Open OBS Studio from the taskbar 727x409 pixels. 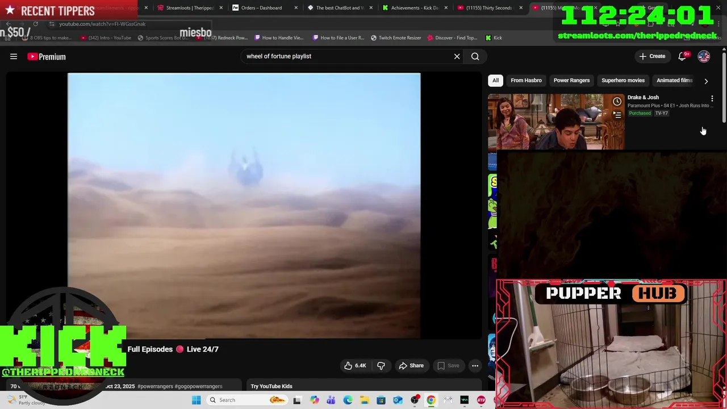point(415,400)
